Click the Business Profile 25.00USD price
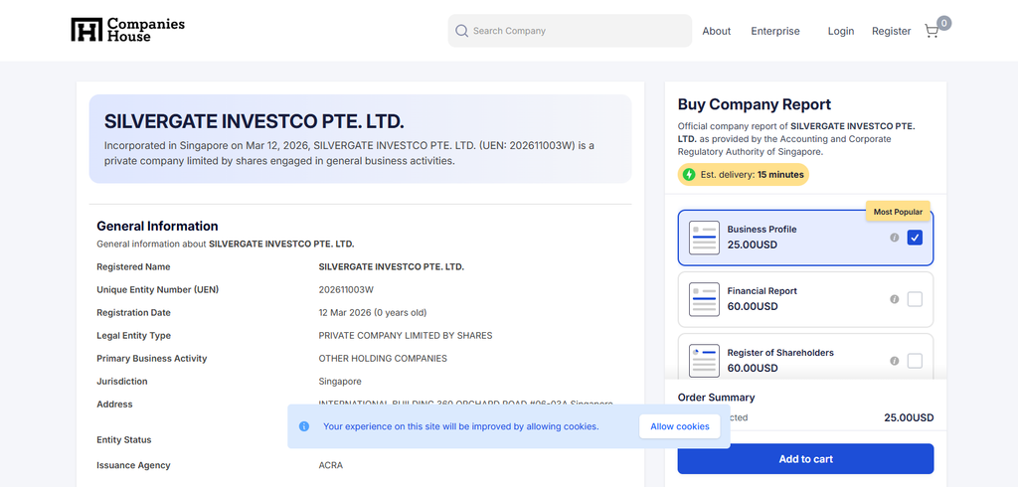This screenshot has width=1018, height=487. 752,244
